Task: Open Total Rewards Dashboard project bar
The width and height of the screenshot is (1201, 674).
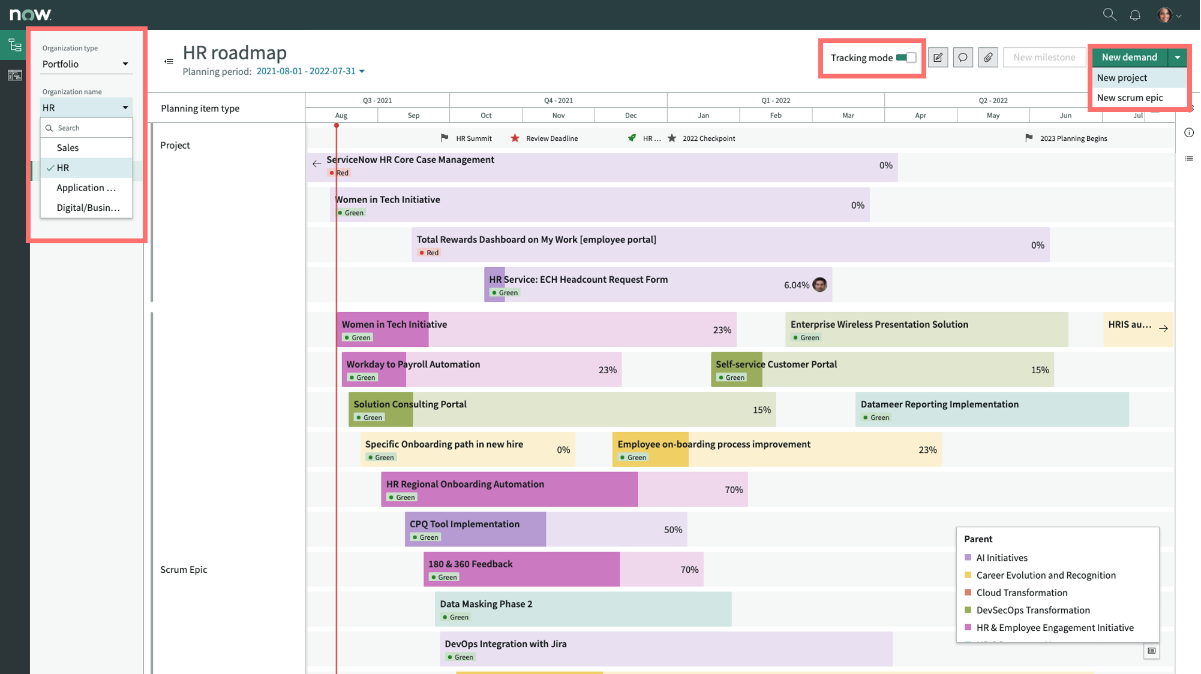Action: coord(731,245)
